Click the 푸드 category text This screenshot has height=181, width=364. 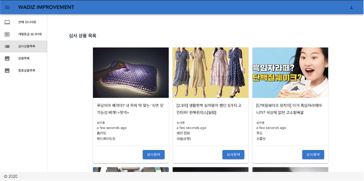click(x=259, y=133)
